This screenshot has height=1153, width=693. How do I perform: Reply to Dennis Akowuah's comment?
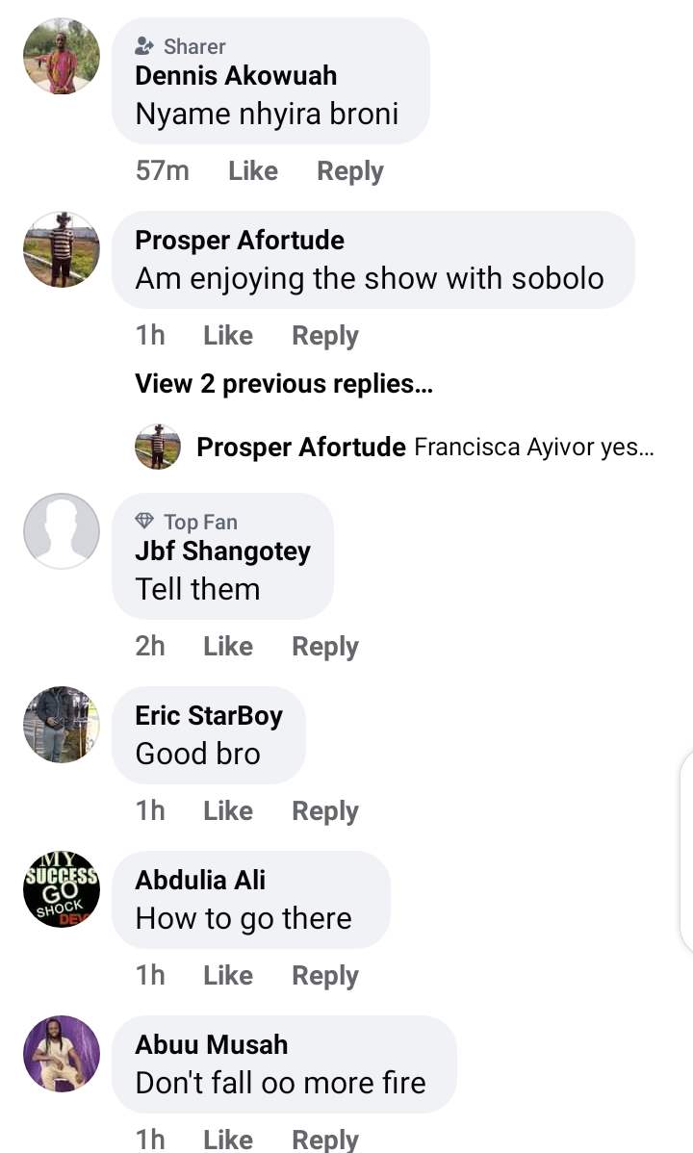[x=350, y=170]
